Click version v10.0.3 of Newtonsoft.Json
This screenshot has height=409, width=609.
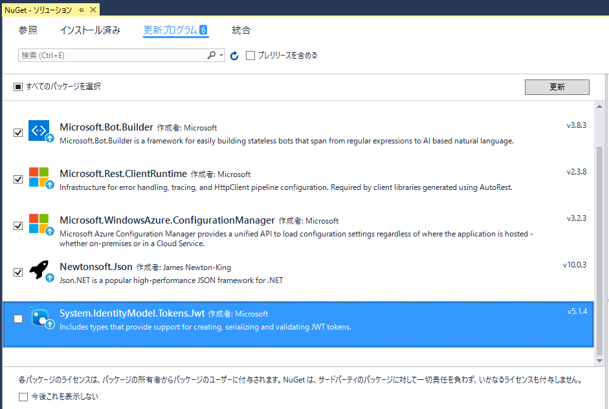tap(575, 265)
